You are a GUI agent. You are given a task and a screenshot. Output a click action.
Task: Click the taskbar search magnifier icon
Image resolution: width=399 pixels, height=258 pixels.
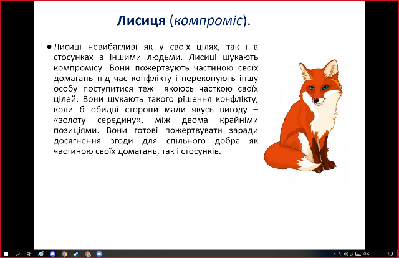[17, 254]
